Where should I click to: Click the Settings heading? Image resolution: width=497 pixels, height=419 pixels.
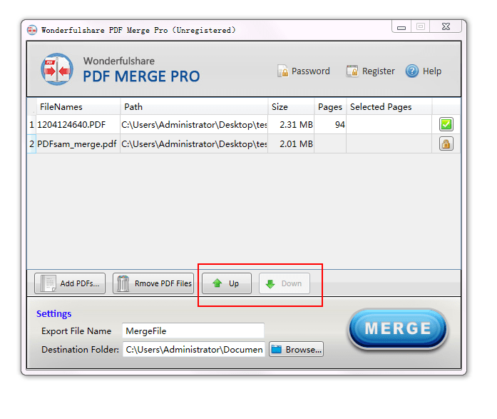(x=54, y=313)
